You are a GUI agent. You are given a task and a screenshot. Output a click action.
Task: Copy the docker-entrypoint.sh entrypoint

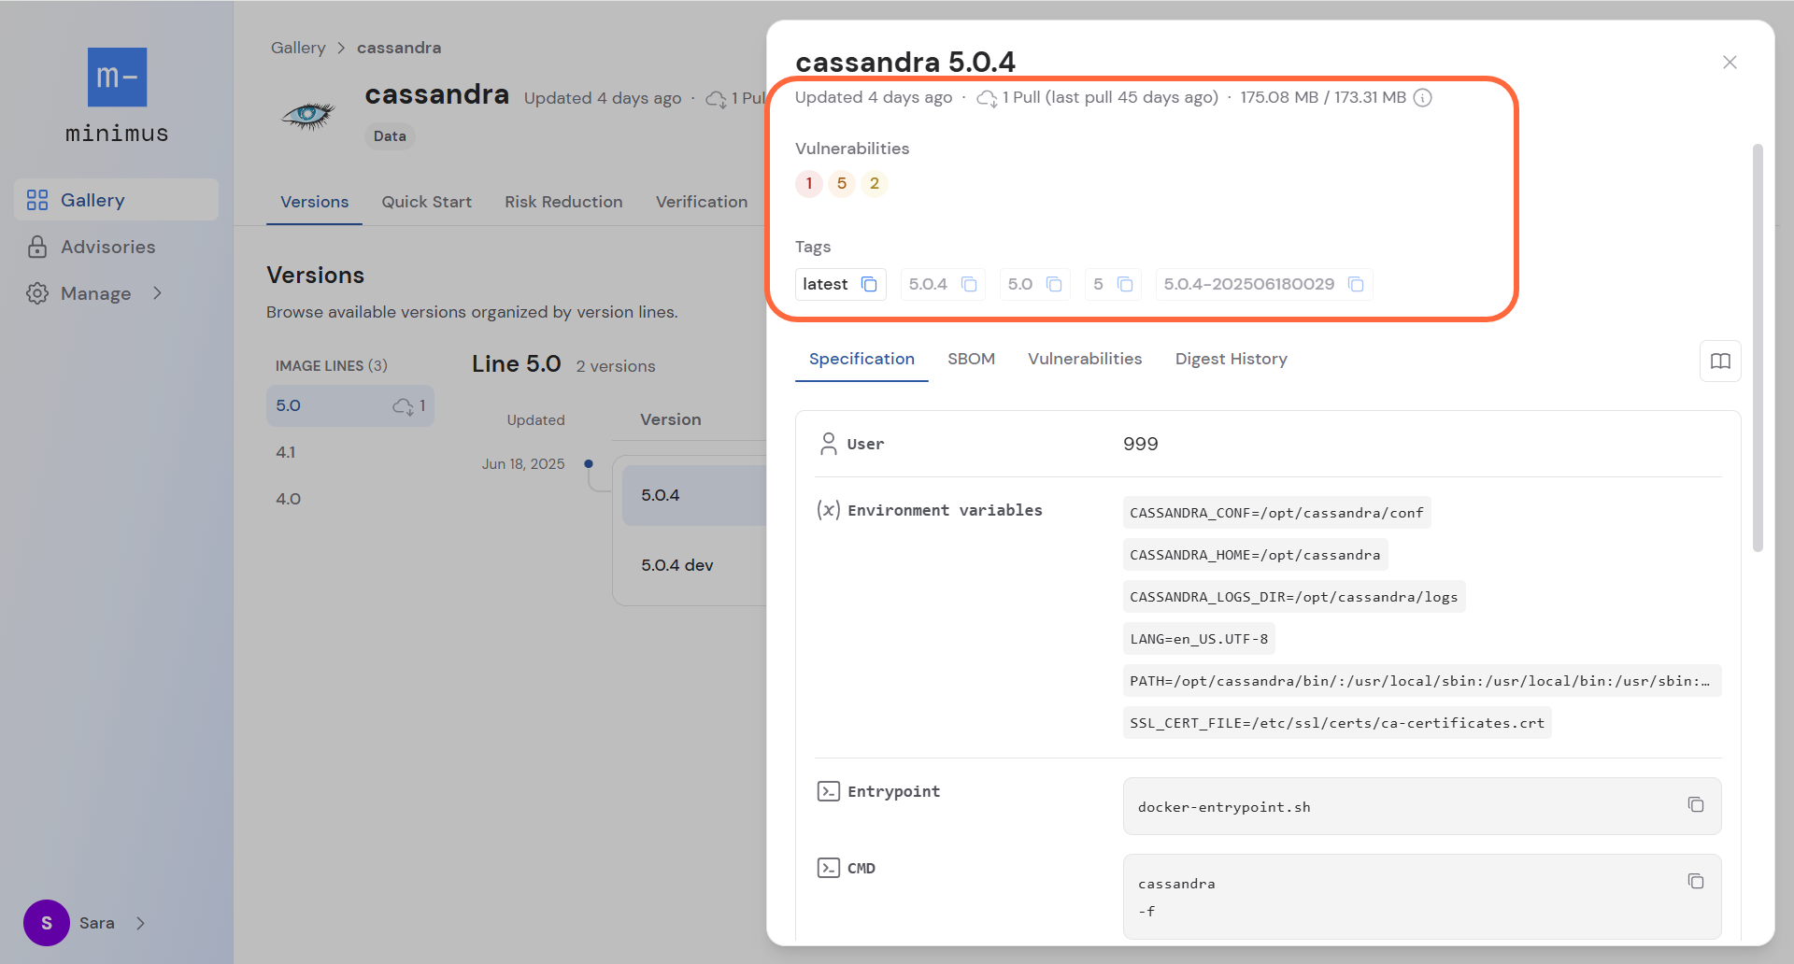tap(1696, 805)
